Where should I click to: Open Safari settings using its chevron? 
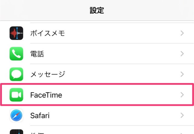point(182,115)
